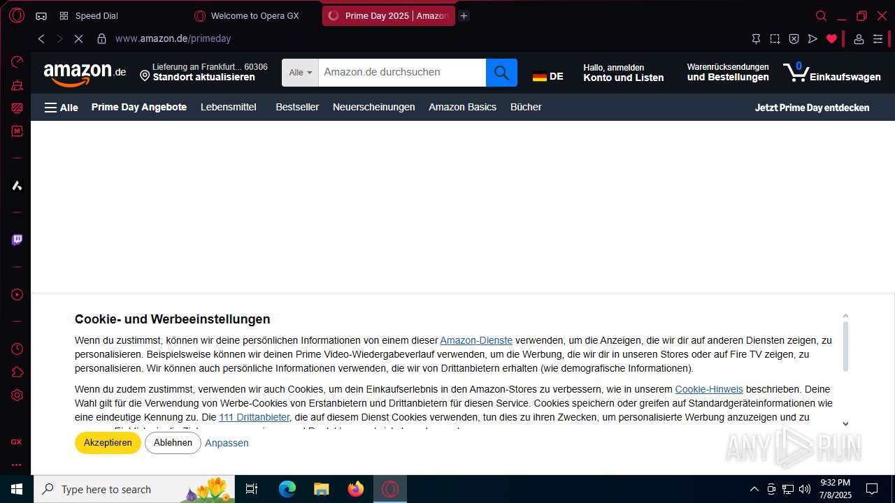This screenshot has height=503, width=895.
Task: Select the Prime Day 2025 Amazon tab
Action: [x=389, y=15]
